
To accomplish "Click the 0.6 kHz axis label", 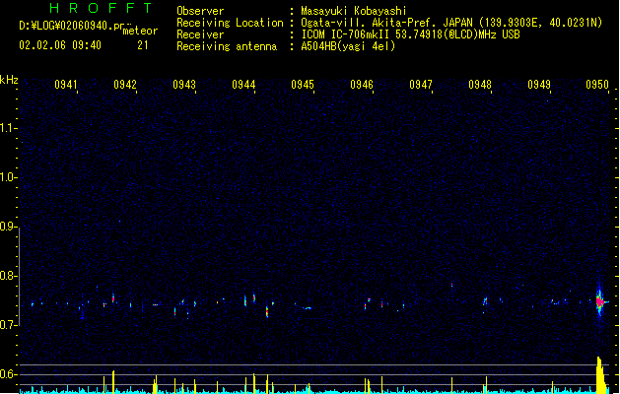I will click(x=8, y=374).
